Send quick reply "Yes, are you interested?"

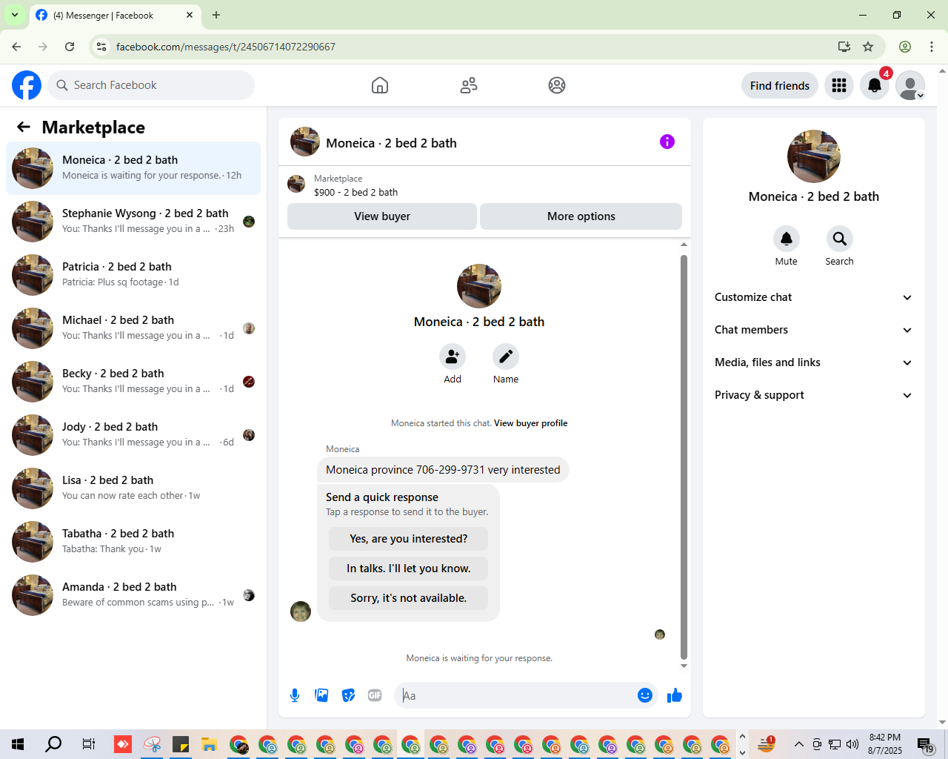[x=409, y=539]
